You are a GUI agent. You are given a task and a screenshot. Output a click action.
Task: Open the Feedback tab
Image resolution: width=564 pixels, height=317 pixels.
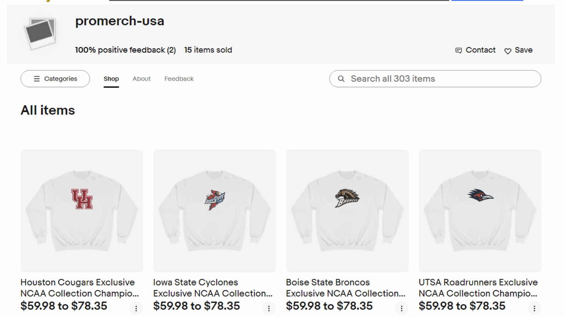click(x=179, y=79)
